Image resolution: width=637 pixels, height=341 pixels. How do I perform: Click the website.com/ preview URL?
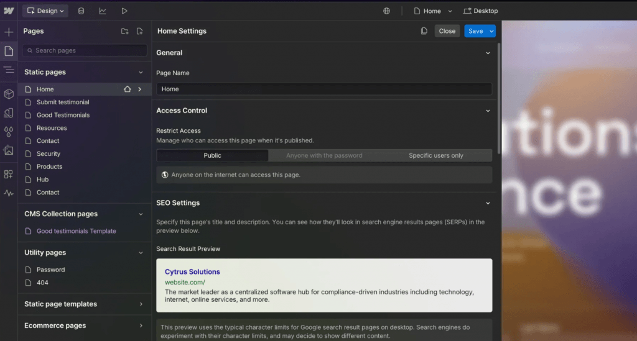pos(185,282)
